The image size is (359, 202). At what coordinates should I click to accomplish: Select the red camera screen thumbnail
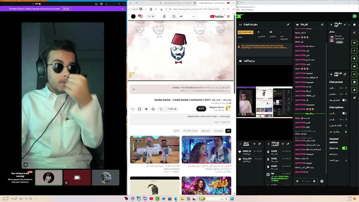click(x=77, y=178)
